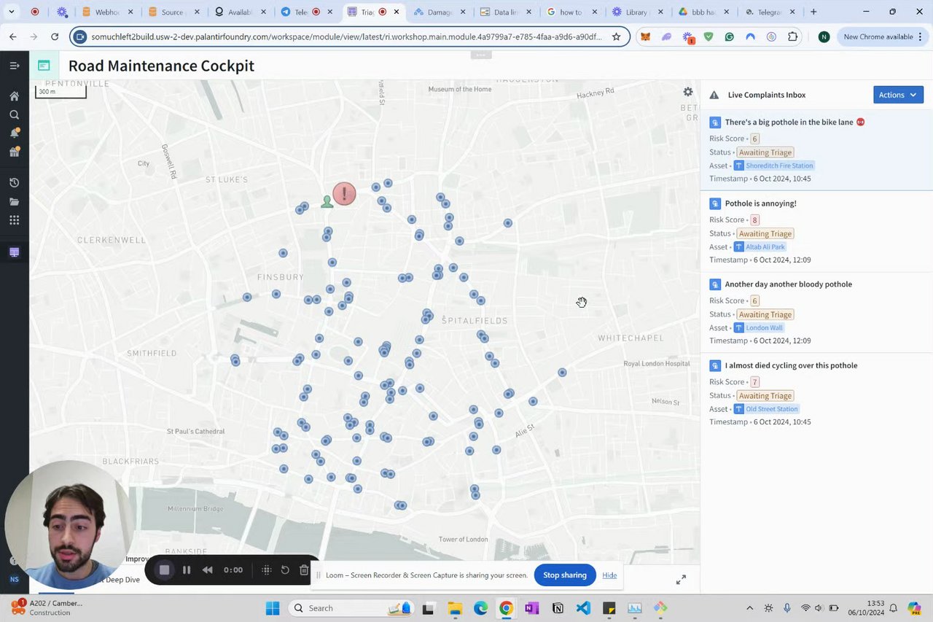The height and width of the screenshot is (622, 933).
Task: Open the Actions dropdown
Action: pyautogui.click(x=898, y=95)
